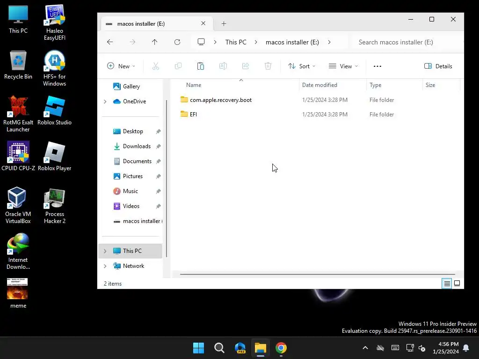Select macos installer drive in sidebar
Screen dimensions: 479x359
pyautogui.click(x=138, y=221)
